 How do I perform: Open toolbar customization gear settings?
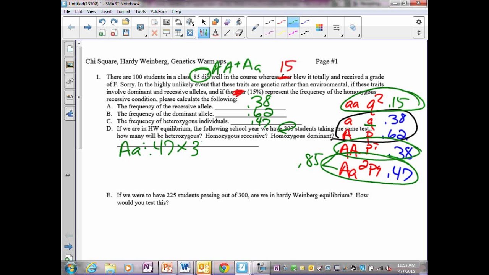pyautogui.click(x=419, y=22)
